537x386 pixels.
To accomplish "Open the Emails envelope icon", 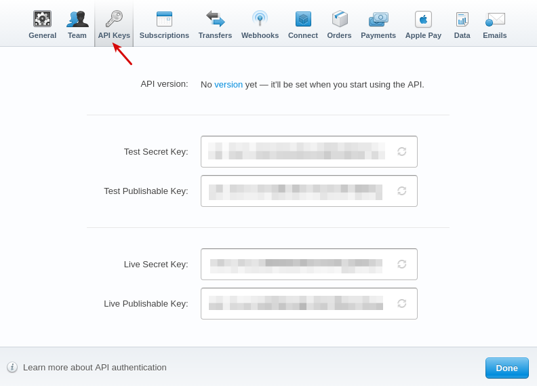I will point(495,19).
